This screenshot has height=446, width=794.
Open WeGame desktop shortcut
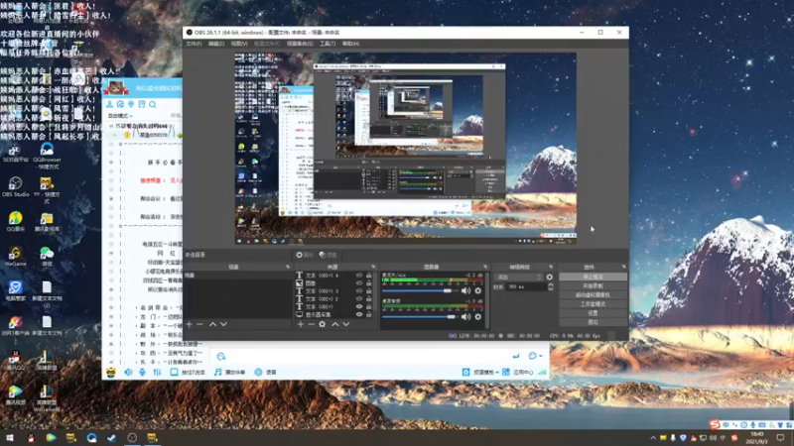[15, 256]
